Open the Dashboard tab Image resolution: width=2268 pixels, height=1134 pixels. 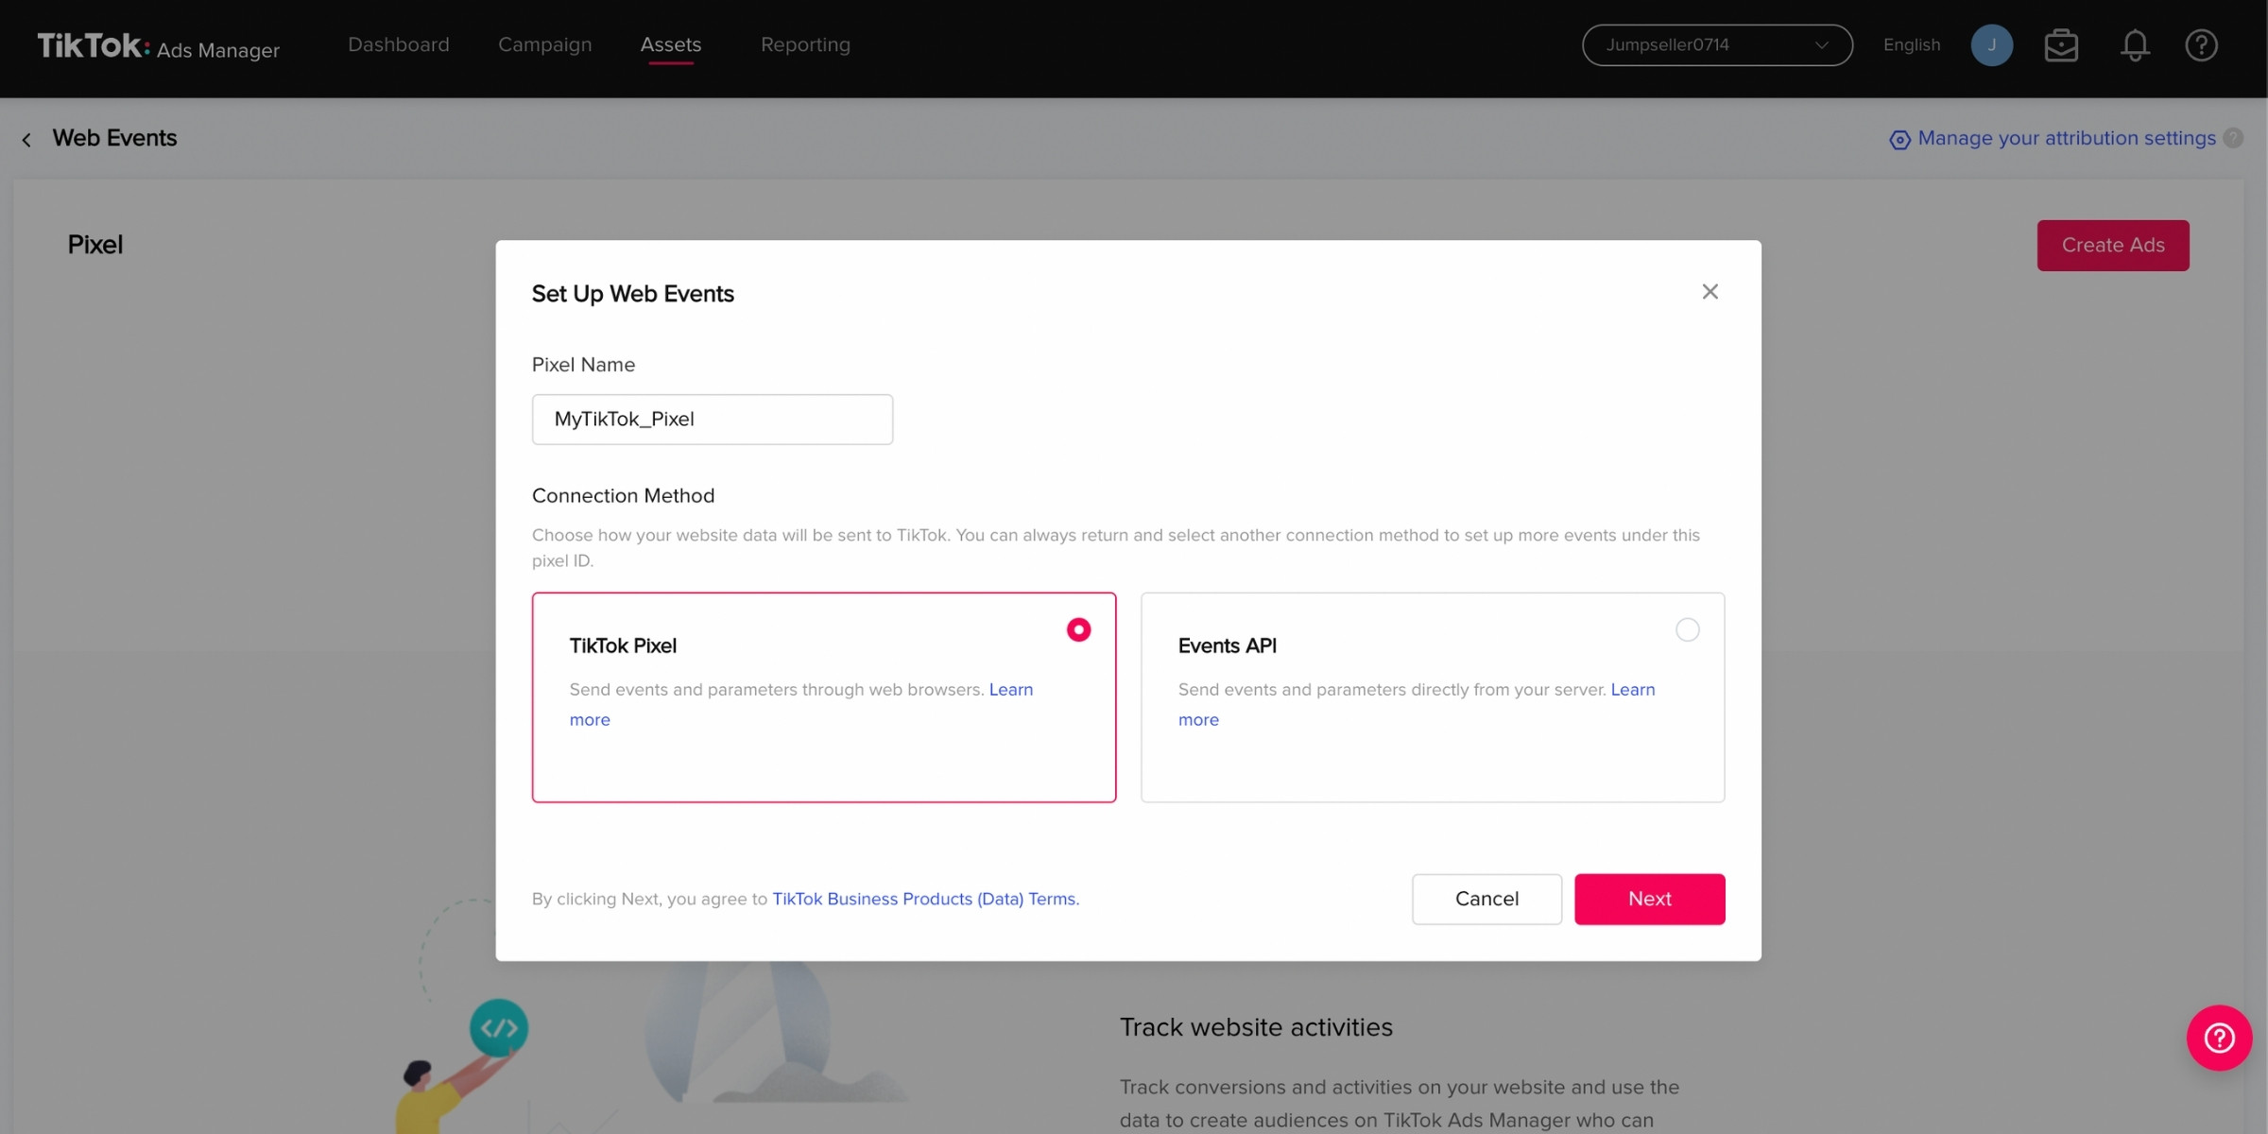click(x=398, y=45)
